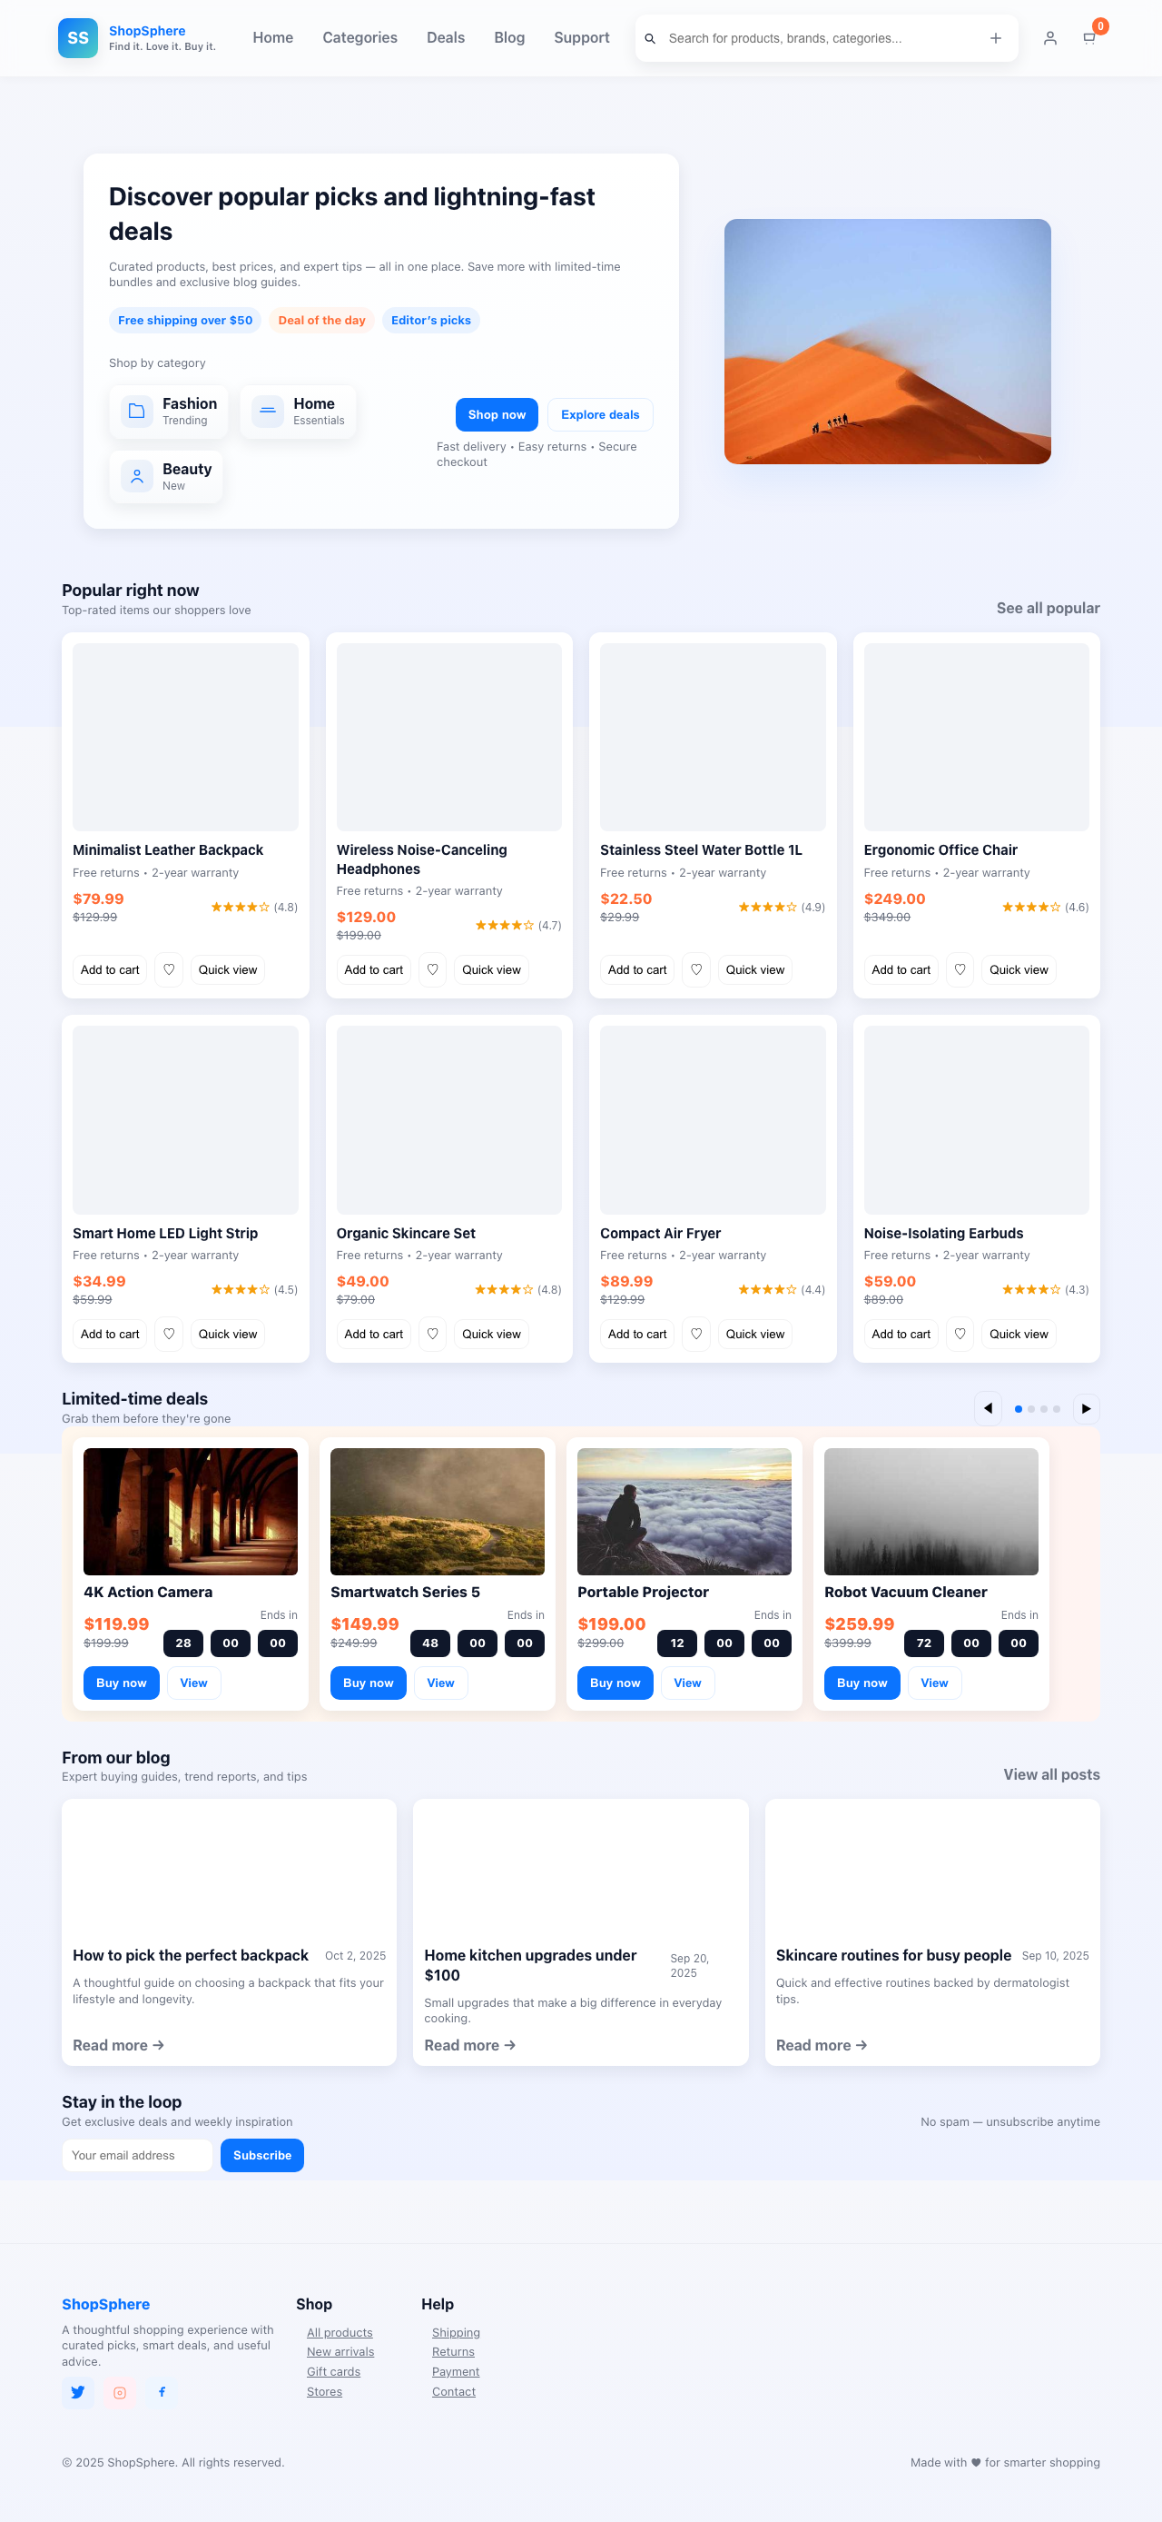Open the Deals nav item
Viewport: 1162px width, 2522px height.
click(x=445, y=37)
